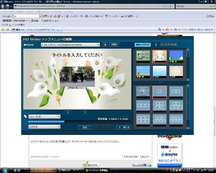This screenshot has width=216, height=173.
Task: Click the 上野動物園 caption under the thumbnail
Action: click(x=77, y=88)
